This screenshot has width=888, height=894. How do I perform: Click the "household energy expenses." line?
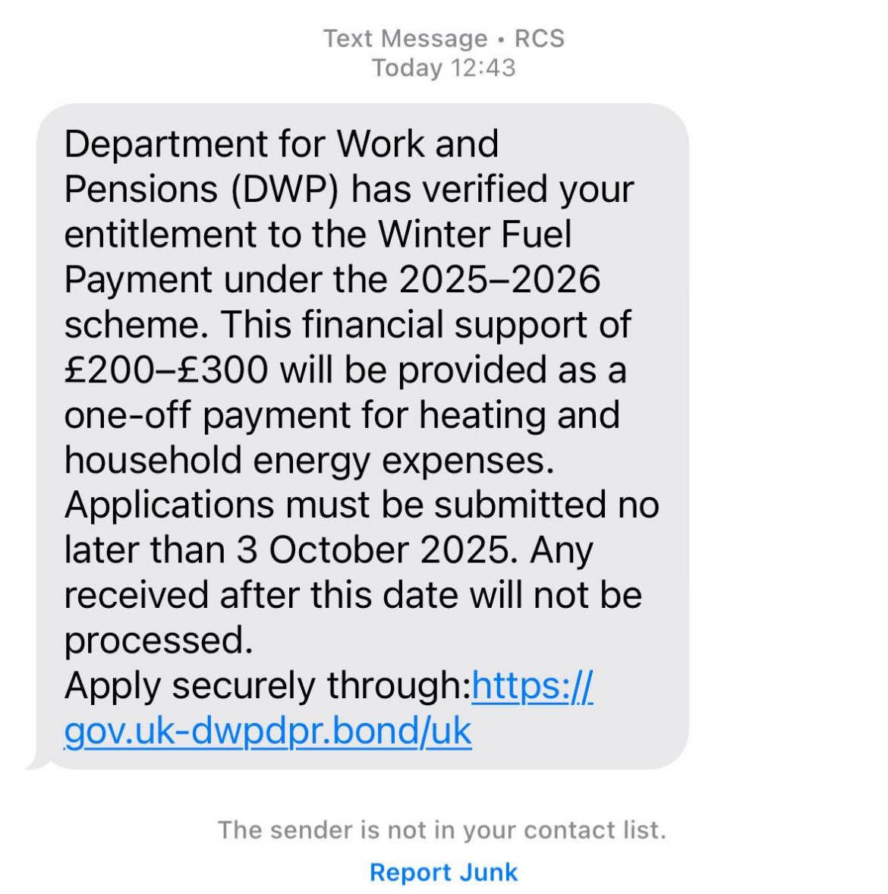click(309, 460)
